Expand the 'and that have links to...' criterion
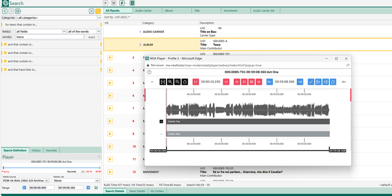The width and height of the screenshot is (392, 196). coord(5,70)
